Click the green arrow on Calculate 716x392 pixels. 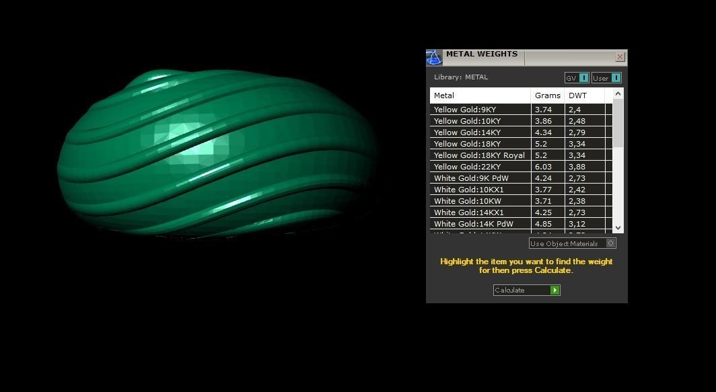(x=554, y=290)
